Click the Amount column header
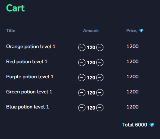Image resolution: width=160 pixels, height=139 pixels. (x=91, y=31)
